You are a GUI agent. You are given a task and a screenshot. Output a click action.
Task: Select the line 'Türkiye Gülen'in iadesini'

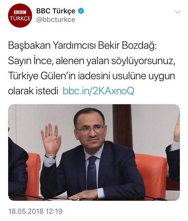coord(91,76)
